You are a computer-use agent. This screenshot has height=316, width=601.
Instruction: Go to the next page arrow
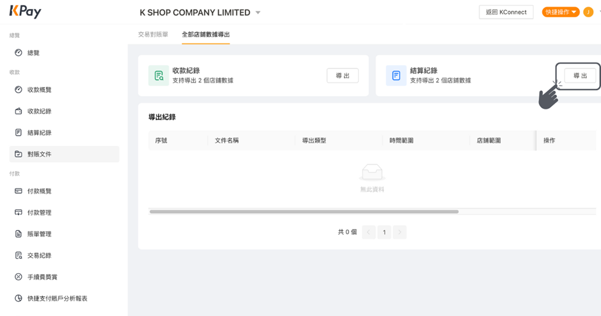click(x=400, y=232)
